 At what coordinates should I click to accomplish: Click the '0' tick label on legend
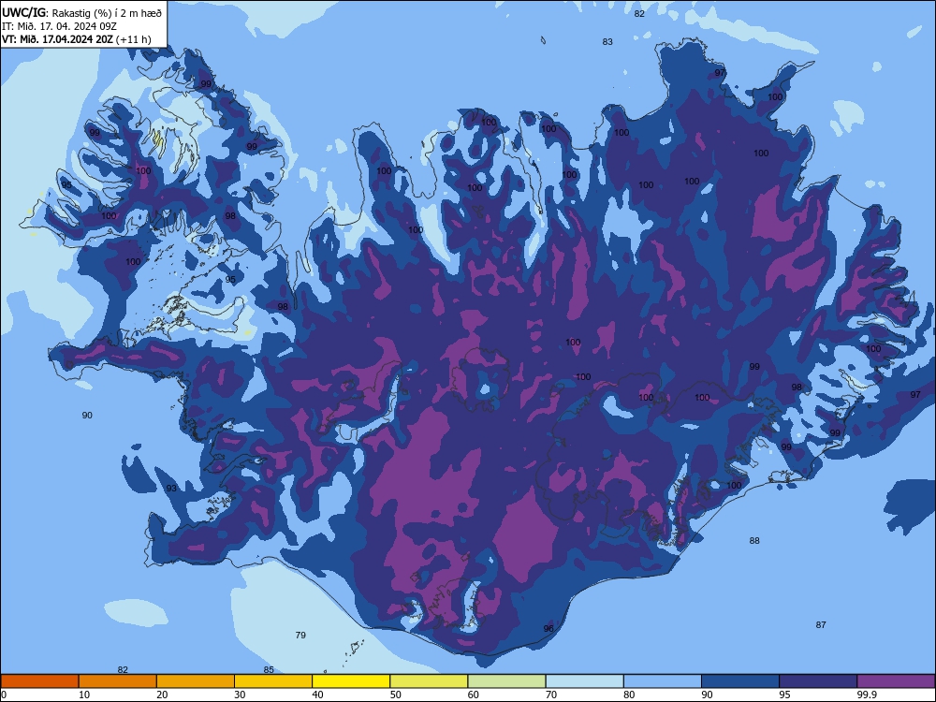(x=4, y=695)
